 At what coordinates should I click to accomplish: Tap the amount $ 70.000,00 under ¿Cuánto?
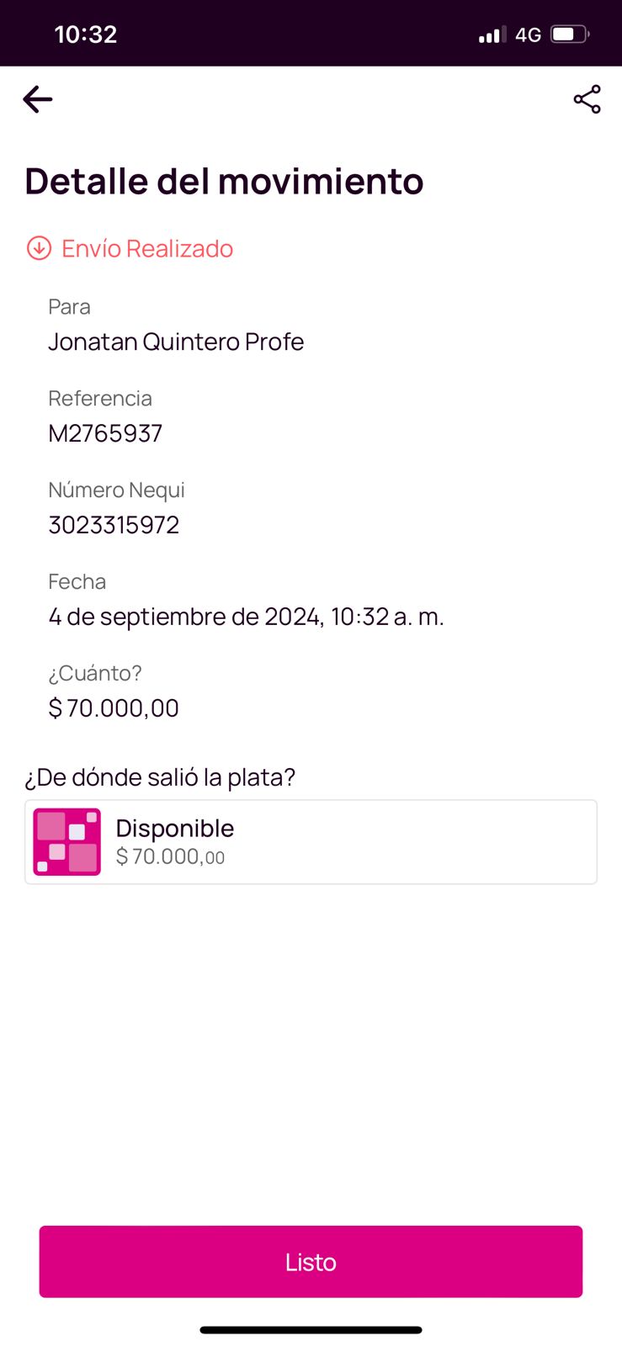pyautogui.click(x=114, y=708)
